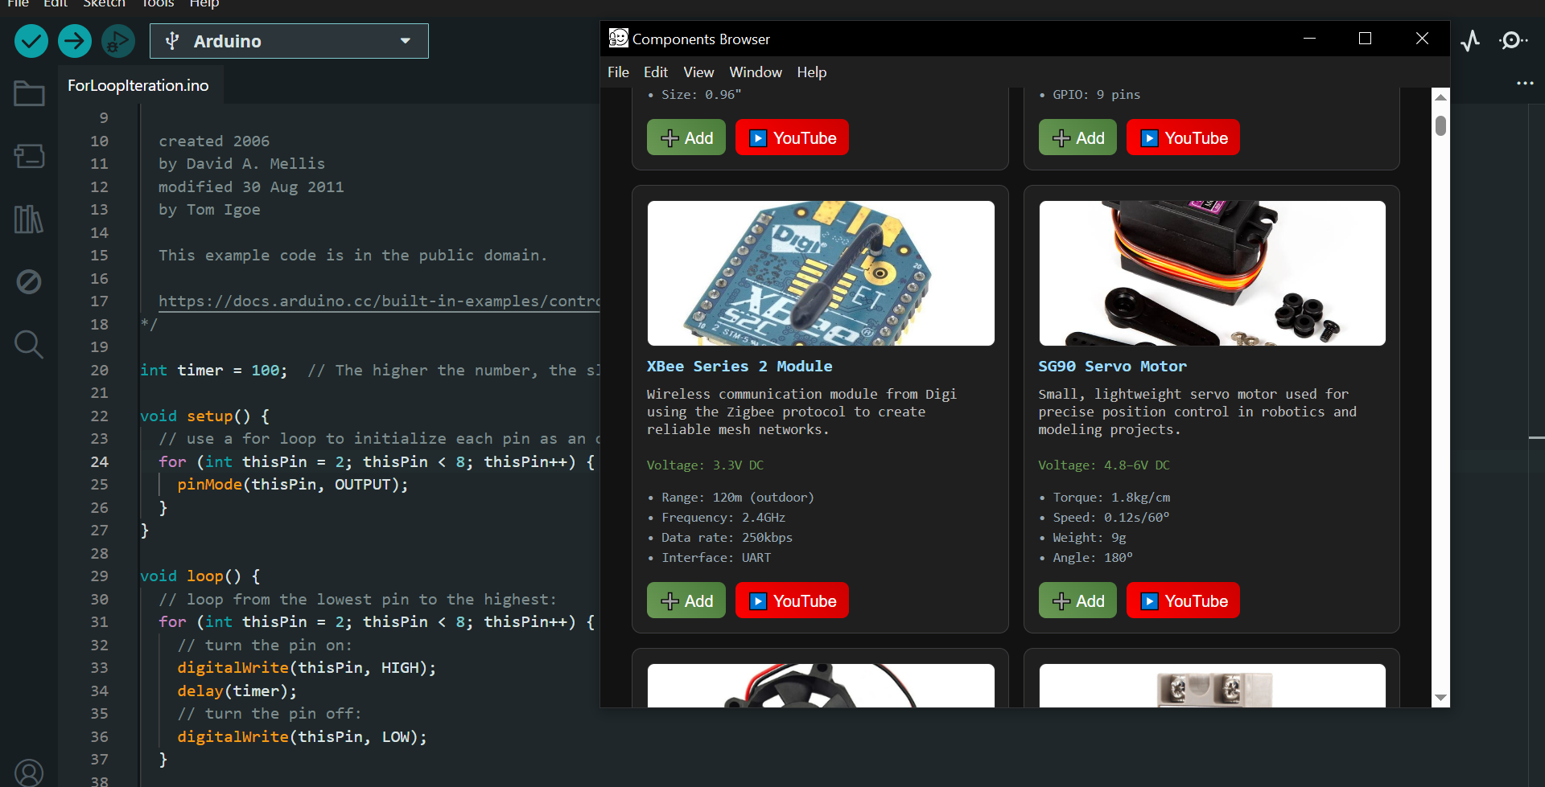Open the docs.arduino.cc link in code
The height and width of the screenshot is (787, 1545).
(379, 301)
